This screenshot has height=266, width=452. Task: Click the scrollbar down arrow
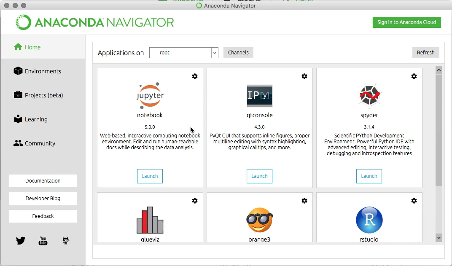(439, 238)
